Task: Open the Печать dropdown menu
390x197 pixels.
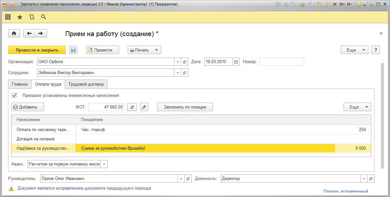Action: [x=144, y=50]
